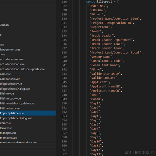Click the "Consultant ITcode" string

click(x=106, y=61)
